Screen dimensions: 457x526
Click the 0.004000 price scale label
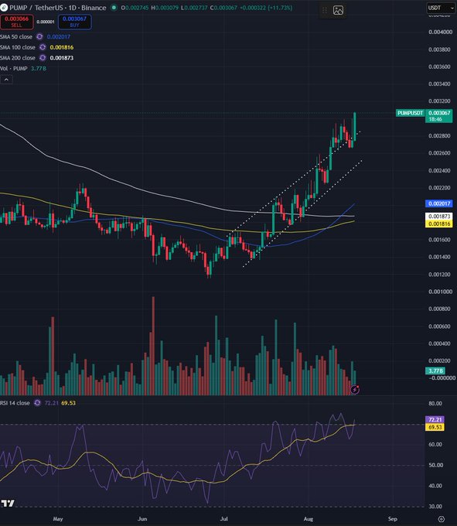[439, 32]
